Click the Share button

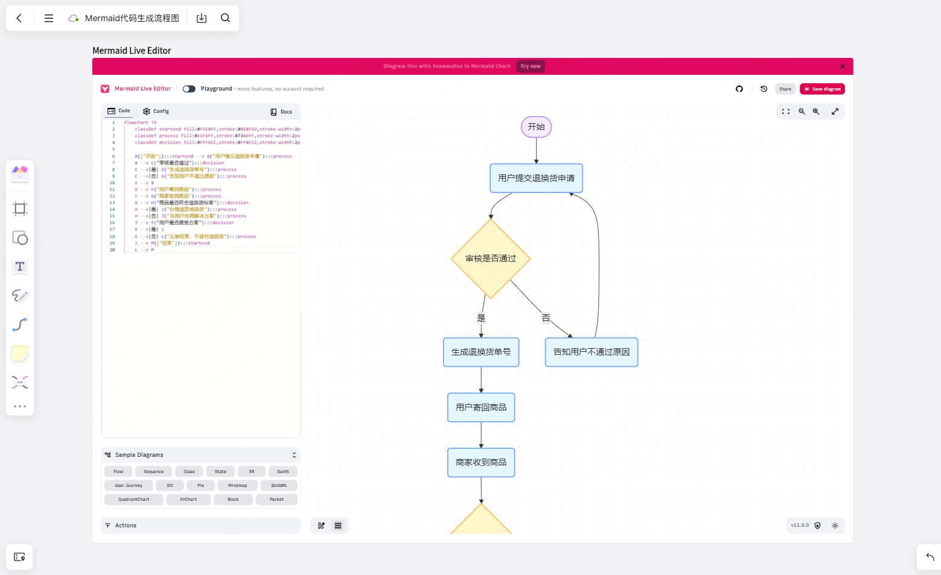click(785, 89)
